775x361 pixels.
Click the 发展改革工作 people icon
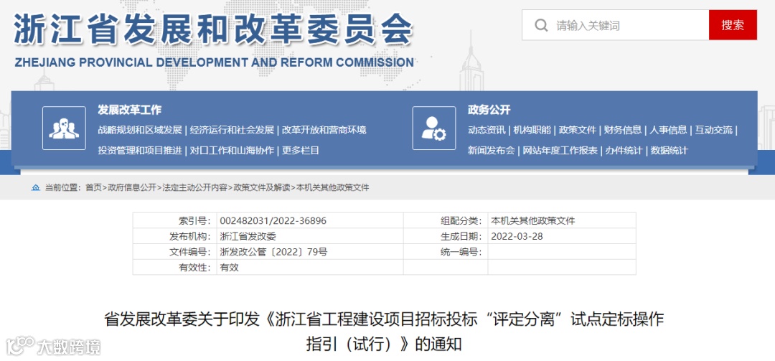coord(65,128)
